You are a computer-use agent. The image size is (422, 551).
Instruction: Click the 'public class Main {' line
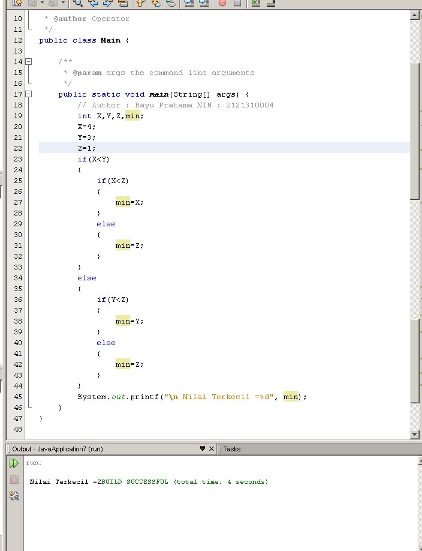85,40
